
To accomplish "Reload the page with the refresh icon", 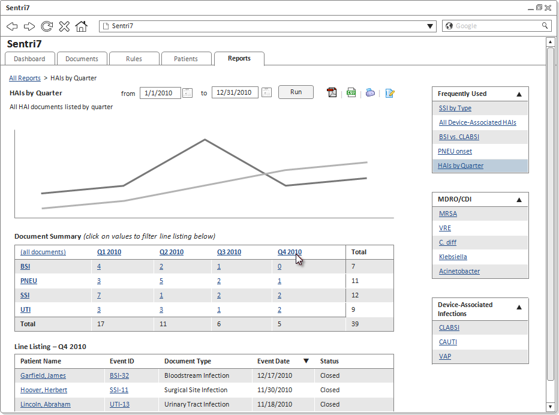I will click(47, 26).
